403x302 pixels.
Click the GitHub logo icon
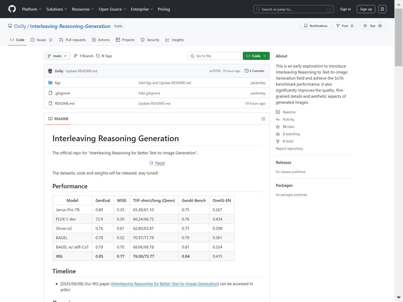(12, 9)
